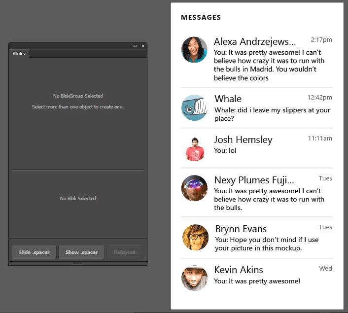This screenshot has height=313, width=348.
Task: Select Kevin Akins's avatar
Action: click(x=194, y=278)
